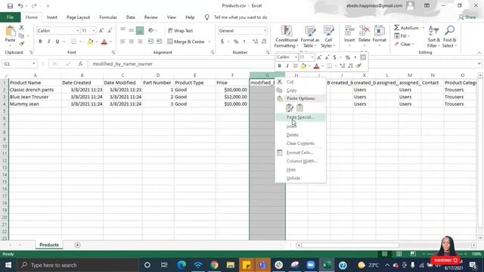484x272 pixels.
Task: Click the Format cells icon in ribbon
Action: (380, 31)
